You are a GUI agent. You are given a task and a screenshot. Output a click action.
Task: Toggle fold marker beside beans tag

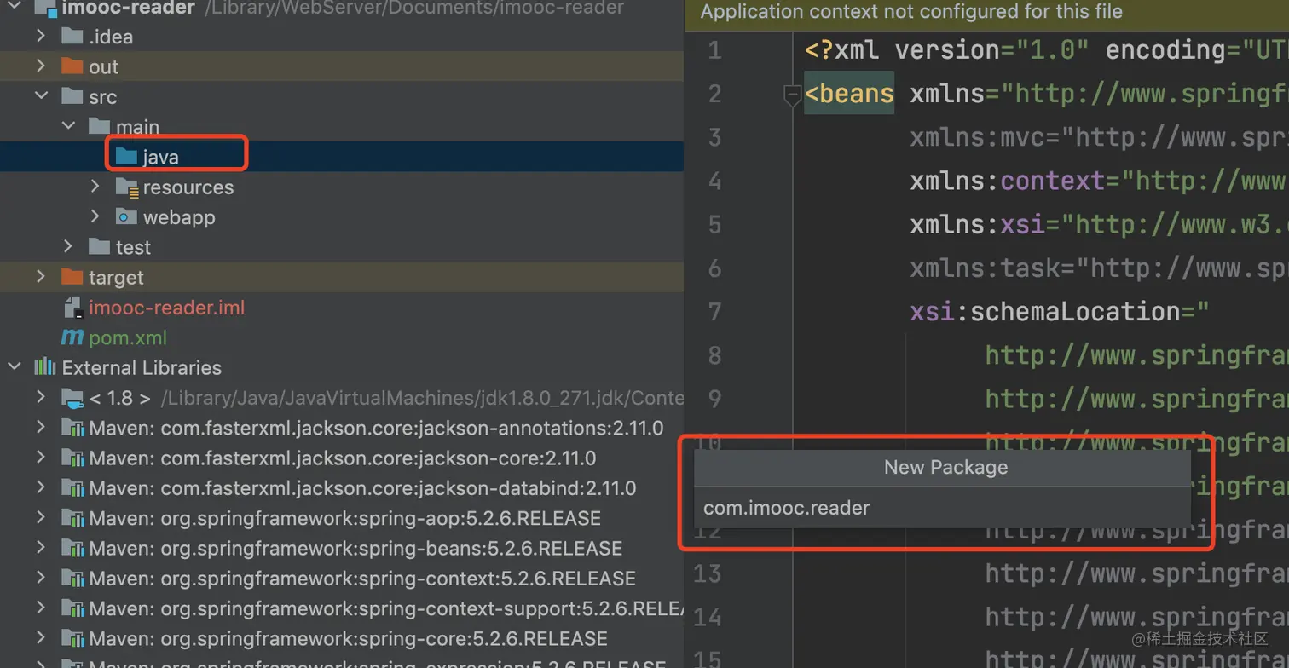792,95
